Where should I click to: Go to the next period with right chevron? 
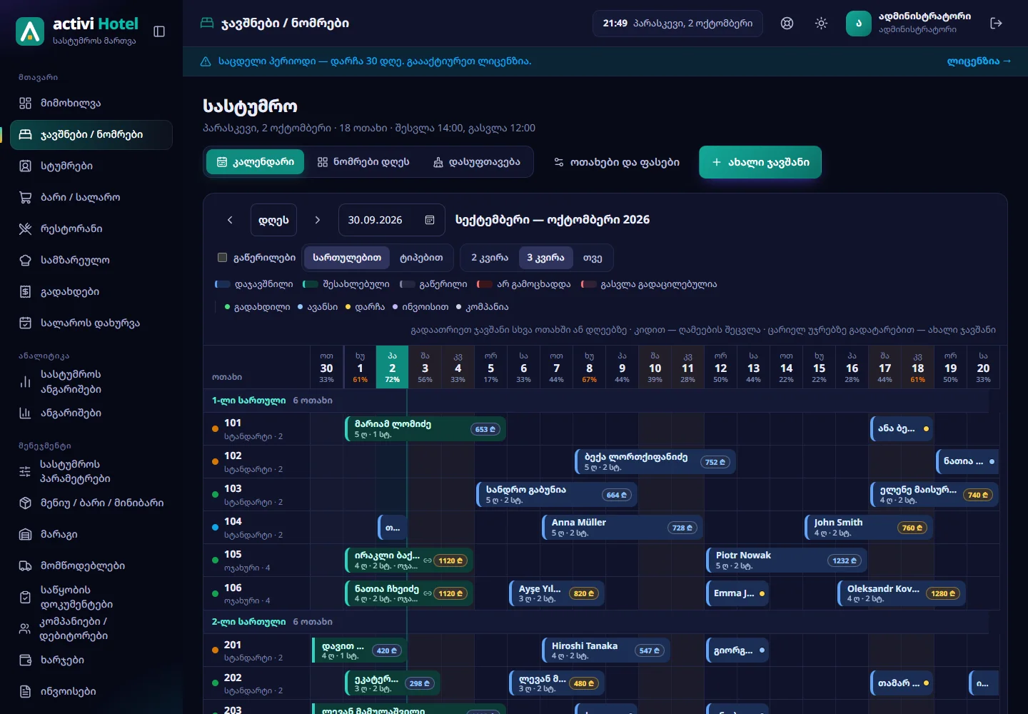pyautogui.click(x=318, y=220)
